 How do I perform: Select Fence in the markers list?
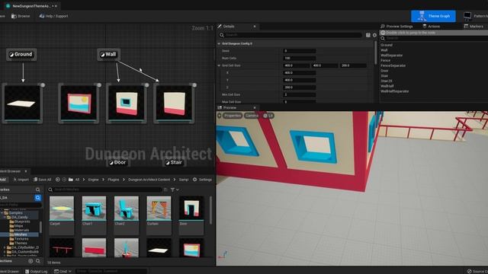coord(385,60)
